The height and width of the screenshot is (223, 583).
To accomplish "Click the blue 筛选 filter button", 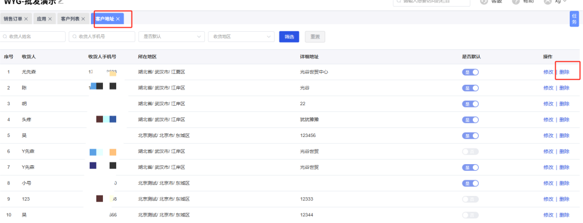I will point(289,37).
